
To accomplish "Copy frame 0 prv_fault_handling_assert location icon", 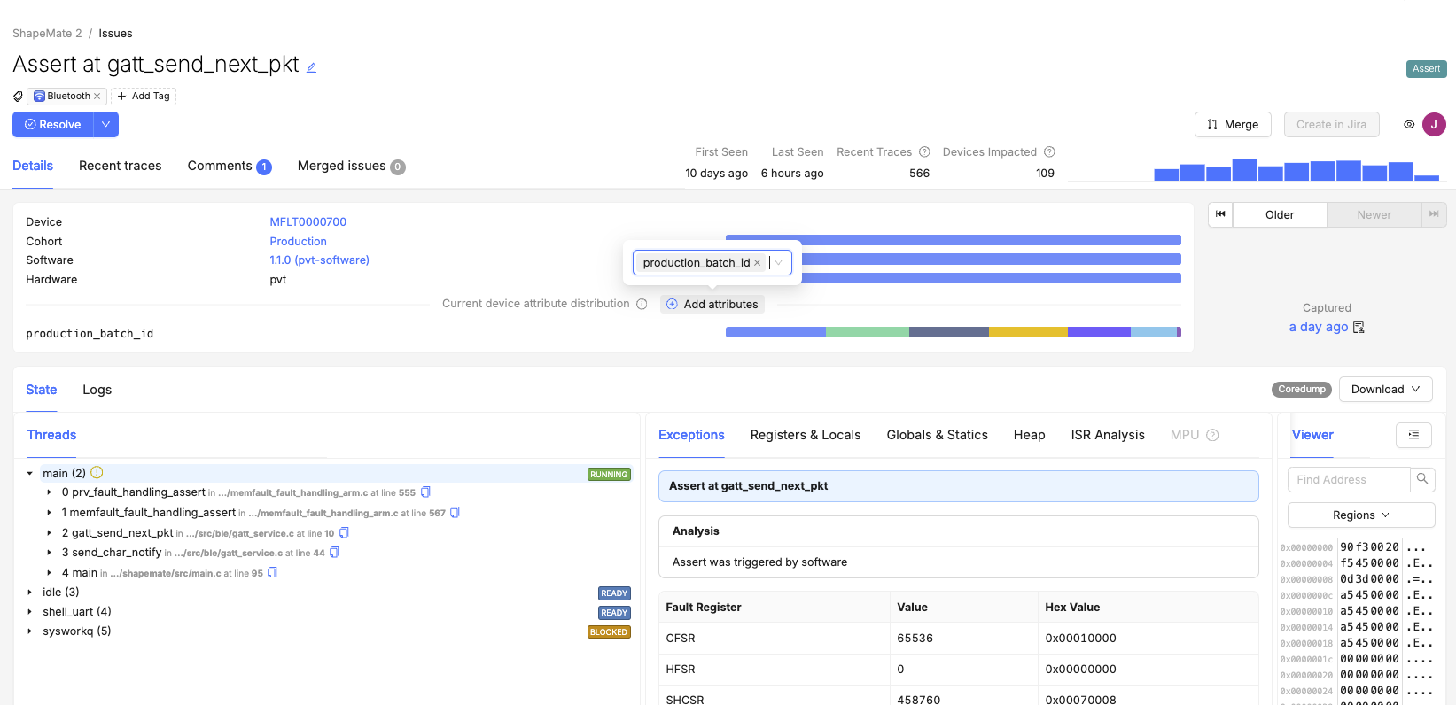I will 425,492.
